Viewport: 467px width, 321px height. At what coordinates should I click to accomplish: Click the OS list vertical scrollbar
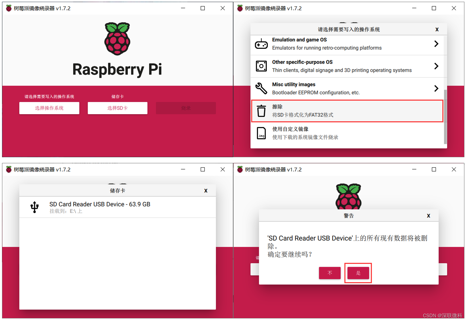tap(445, 117)
